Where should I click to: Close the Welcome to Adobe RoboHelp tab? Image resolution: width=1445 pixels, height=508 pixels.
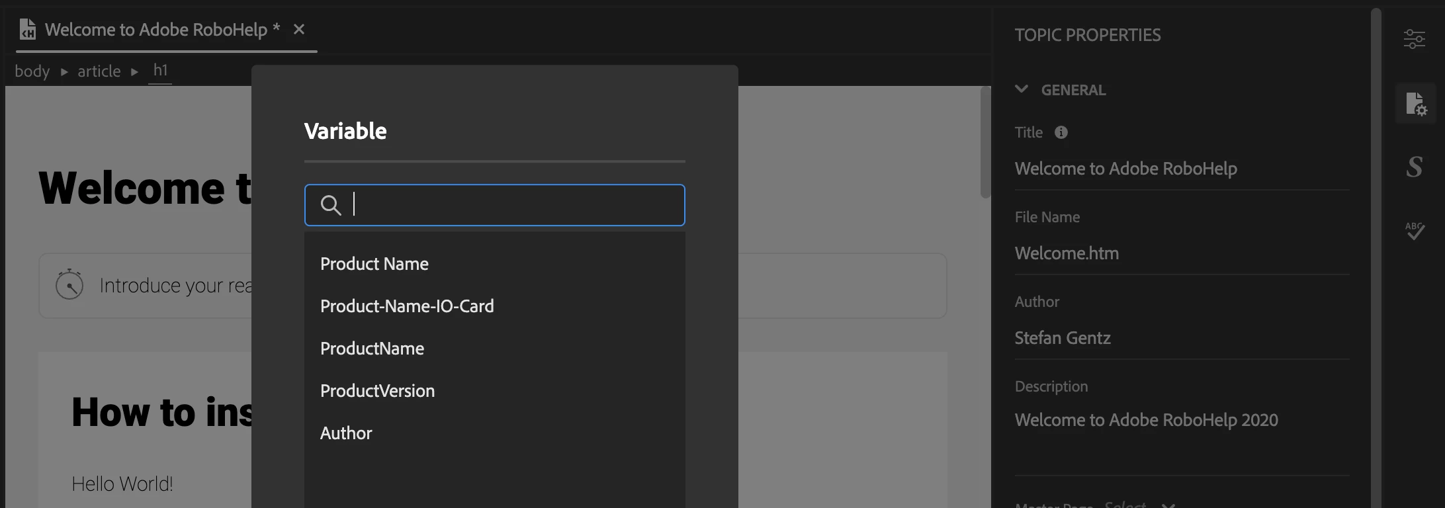299,29
